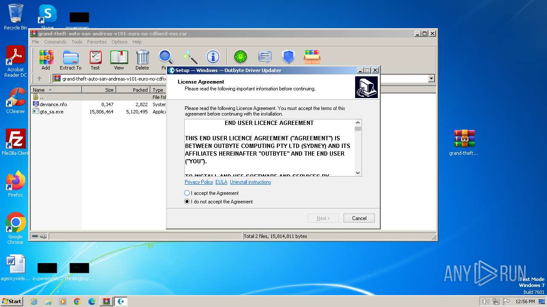
Task: Click the Next button in setup
Action: point(323,218)
